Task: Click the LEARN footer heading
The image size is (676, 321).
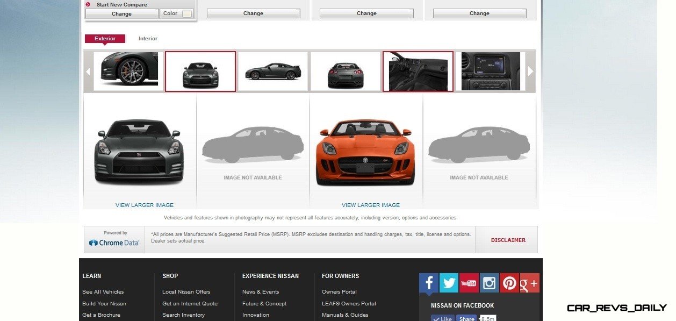Action: pyautogui.click(x=92, y=276)
